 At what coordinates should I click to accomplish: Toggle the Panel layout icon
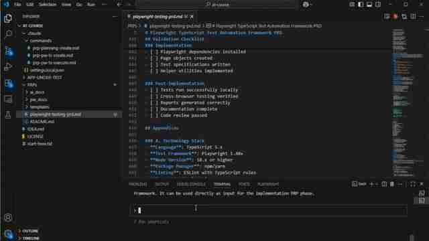[x=369, y=5]
